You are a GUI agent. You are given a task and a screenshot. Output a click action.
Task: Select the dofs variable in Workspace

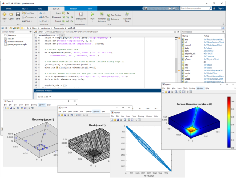click(187, 51)
